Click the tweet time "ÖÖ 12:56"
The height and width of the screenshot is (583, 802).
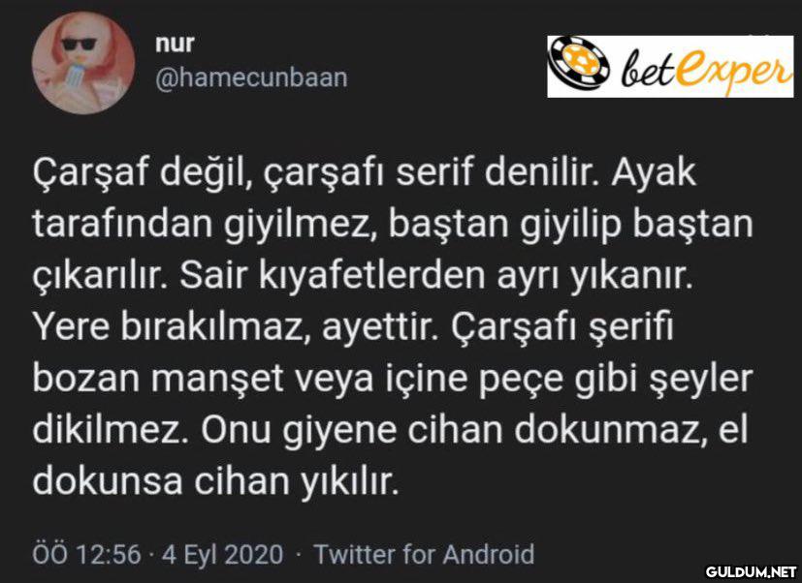86,555
